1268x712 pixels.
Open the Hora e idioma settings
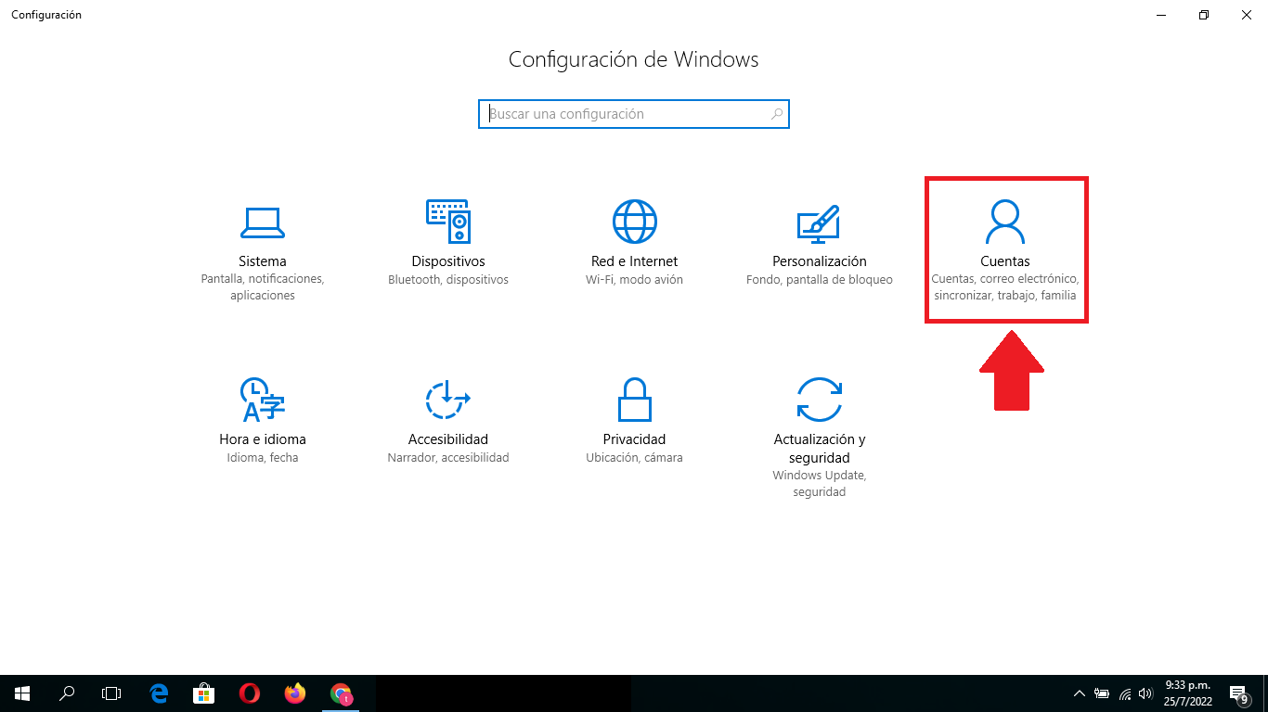pos(263,422)
